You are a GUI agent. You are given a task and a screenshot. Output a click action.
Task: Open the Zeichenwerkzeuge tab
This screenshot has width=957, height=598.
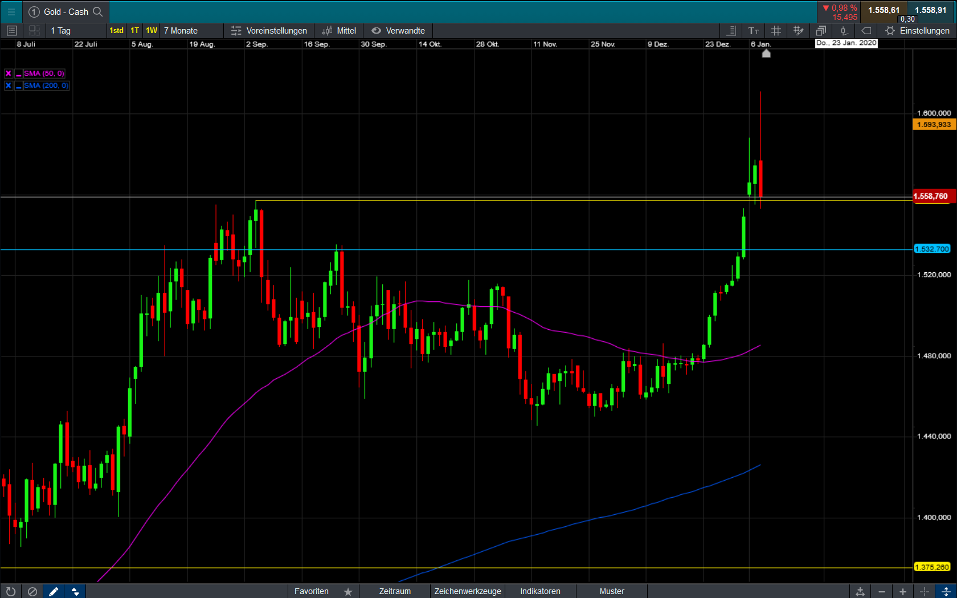tap(468, 591)
